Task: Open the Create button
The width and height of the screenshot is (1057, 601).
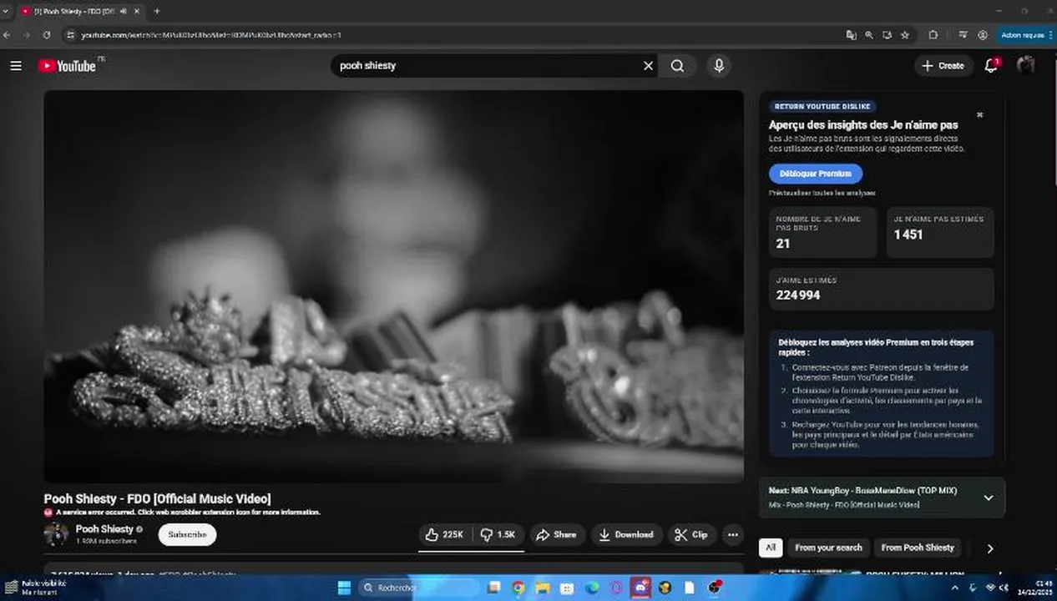Action: tap(943, 66)
